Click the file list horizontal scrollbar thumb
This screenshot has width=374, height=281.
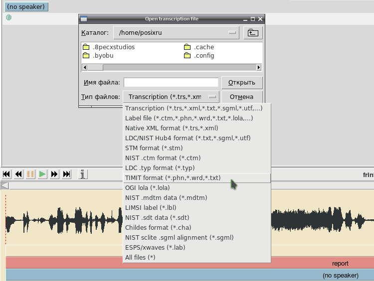(x=95, y=67)
